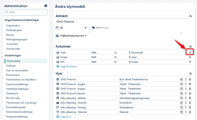
Task: Focus the Sök search field
Action: 26,12
